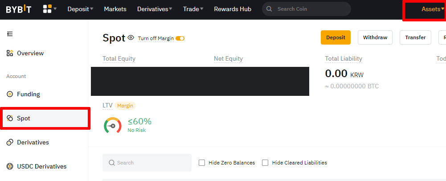
Task: Open Rewards Hub from the navbar
Action: coord(233,9)
